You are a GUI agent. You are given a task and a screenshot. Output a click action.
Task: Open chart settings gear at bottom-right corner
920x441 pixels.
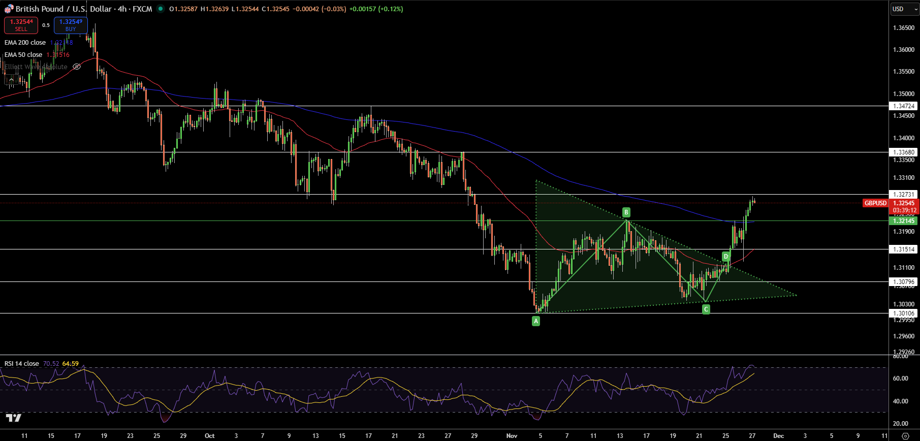click(905, 436)
